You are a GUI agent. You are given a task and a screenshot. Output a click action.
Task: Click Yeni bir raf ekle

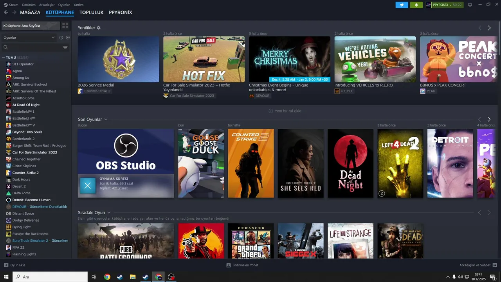click(x=285, y=111)
